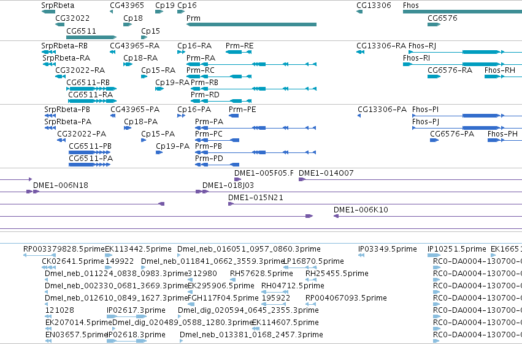Select the CG32022 gene label
The image size is (522, 344).
coord(72,18)
